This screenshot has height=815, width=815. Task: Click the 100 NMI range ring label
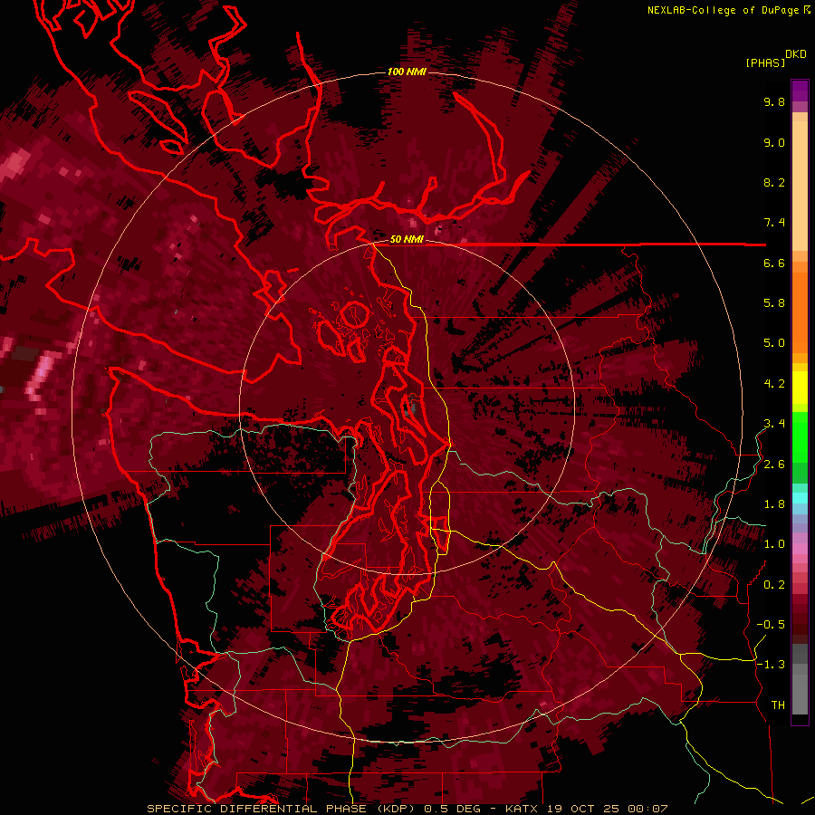click(x=407, y=72)
